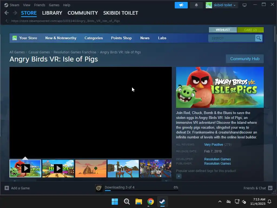
Task: Select the slingshot on water screenshot thumbnail
Action: coord(123,168)
